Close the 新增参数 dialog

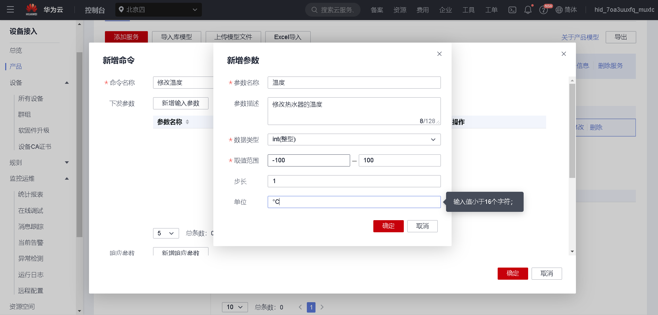pos(439,54)
